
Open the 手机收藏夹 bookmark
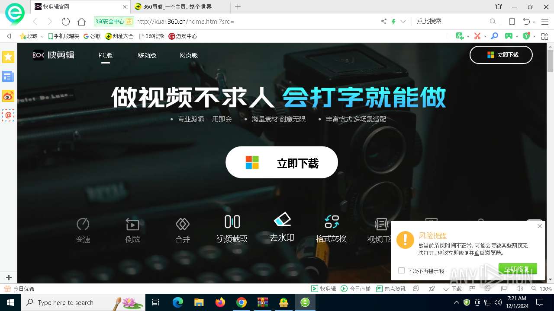coord(64,36)
